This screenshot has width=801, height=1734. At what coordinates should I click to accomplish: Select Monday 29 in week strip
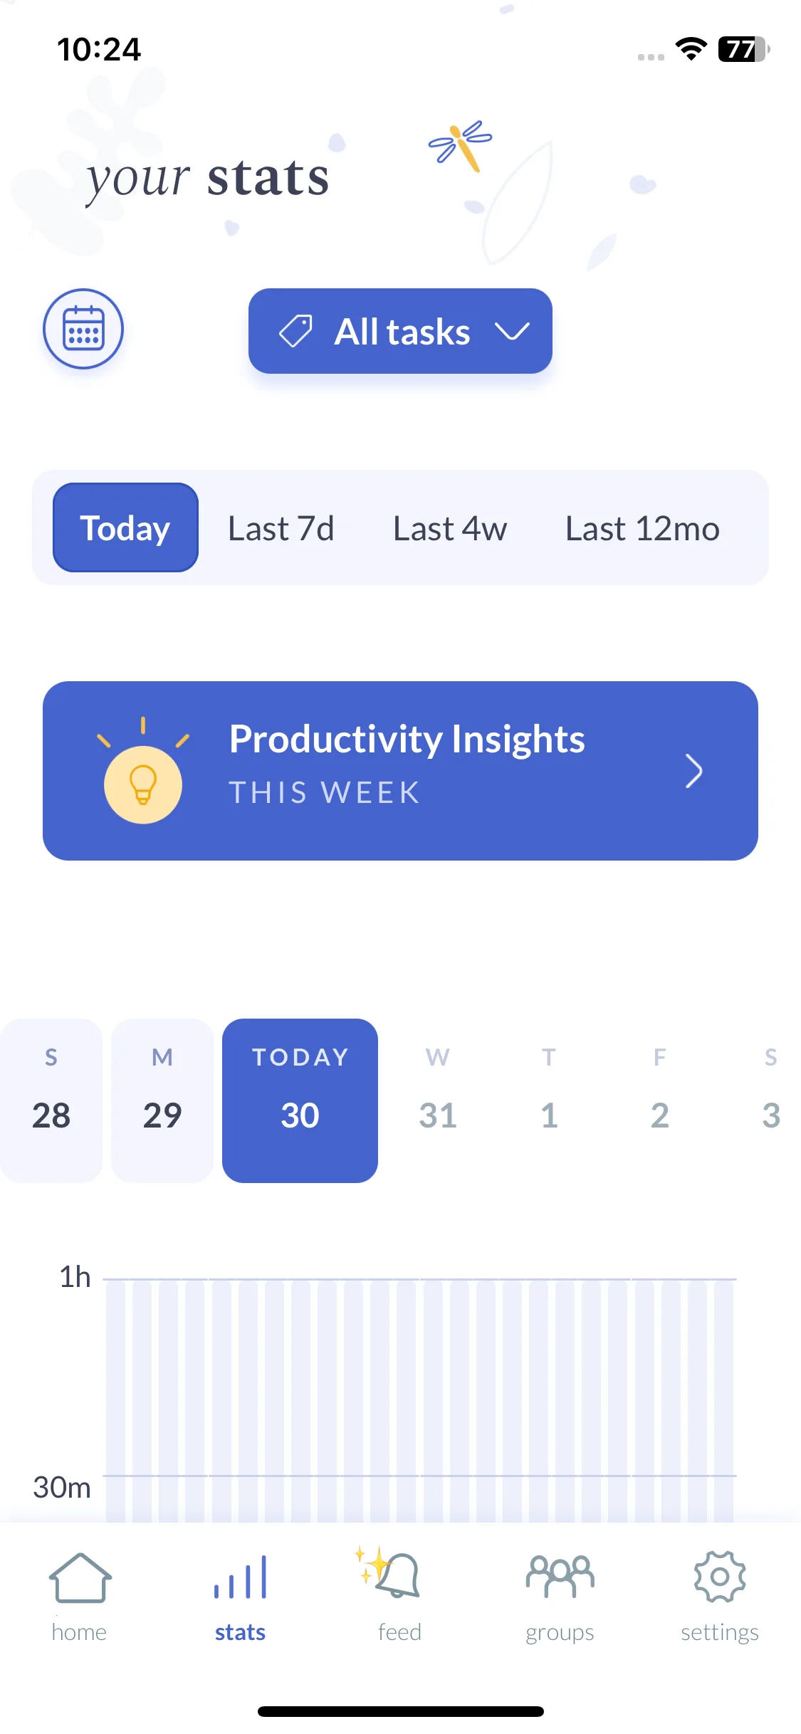tap(162, 1100)
